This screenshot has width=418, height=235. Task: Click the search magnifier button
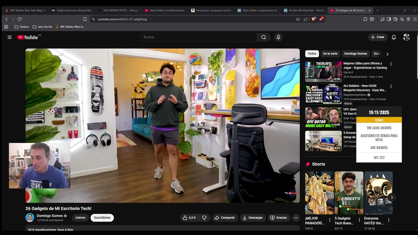click(264, 37)
